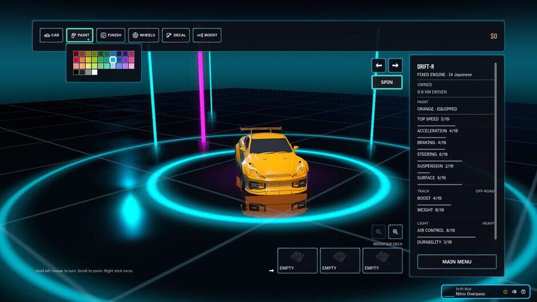Favorite the game with the star icon
537x302 pixels.
(505, 292)
